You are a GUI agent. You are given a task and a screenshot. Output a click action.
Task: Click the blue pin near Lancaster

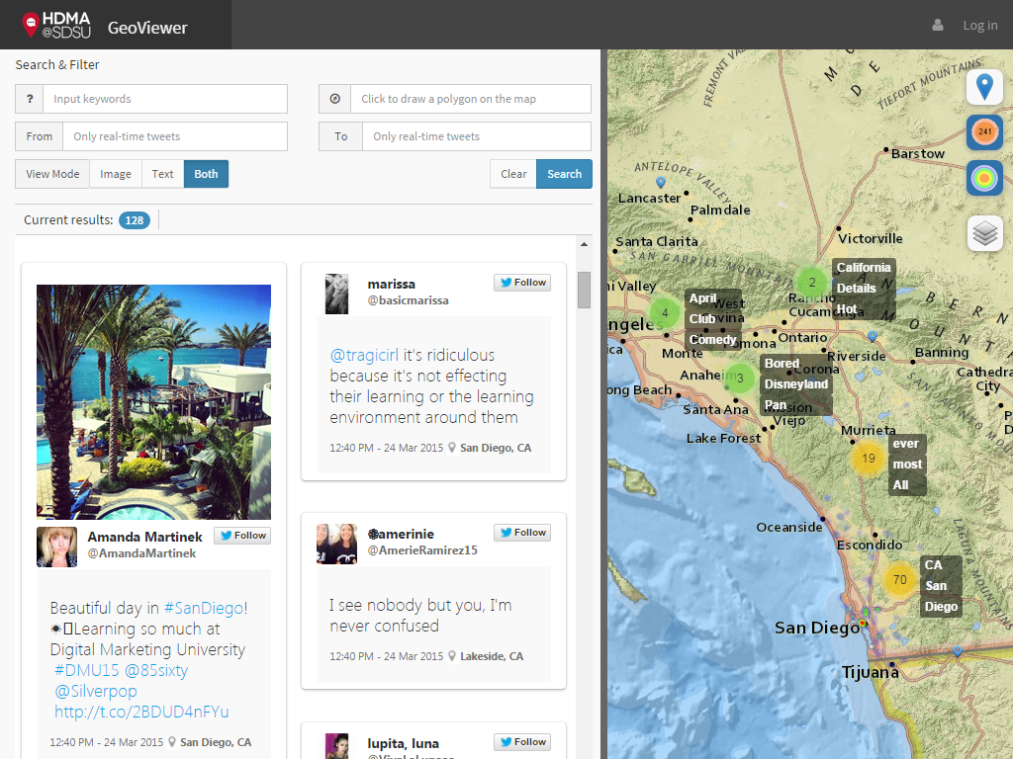[x=660, y=182]
